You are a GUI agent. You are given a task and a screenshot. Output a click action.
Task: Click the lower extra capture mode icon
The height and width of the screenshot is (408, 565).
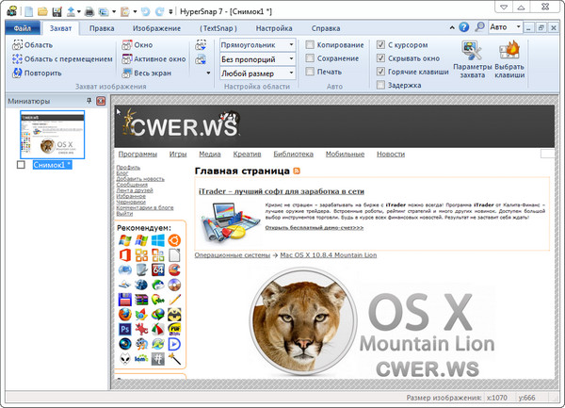[201, 59]
